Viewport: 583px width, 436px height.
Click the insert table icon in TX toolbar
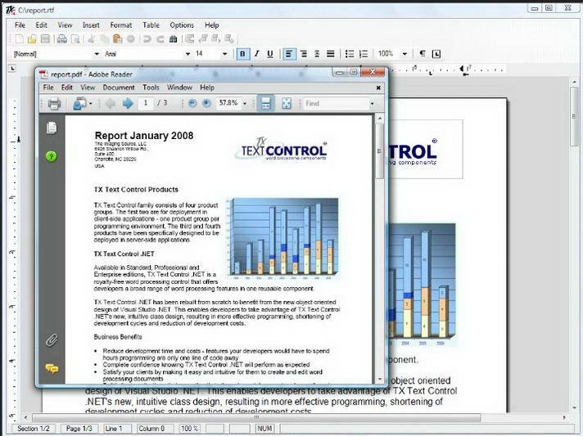click(x=190, y=39)
